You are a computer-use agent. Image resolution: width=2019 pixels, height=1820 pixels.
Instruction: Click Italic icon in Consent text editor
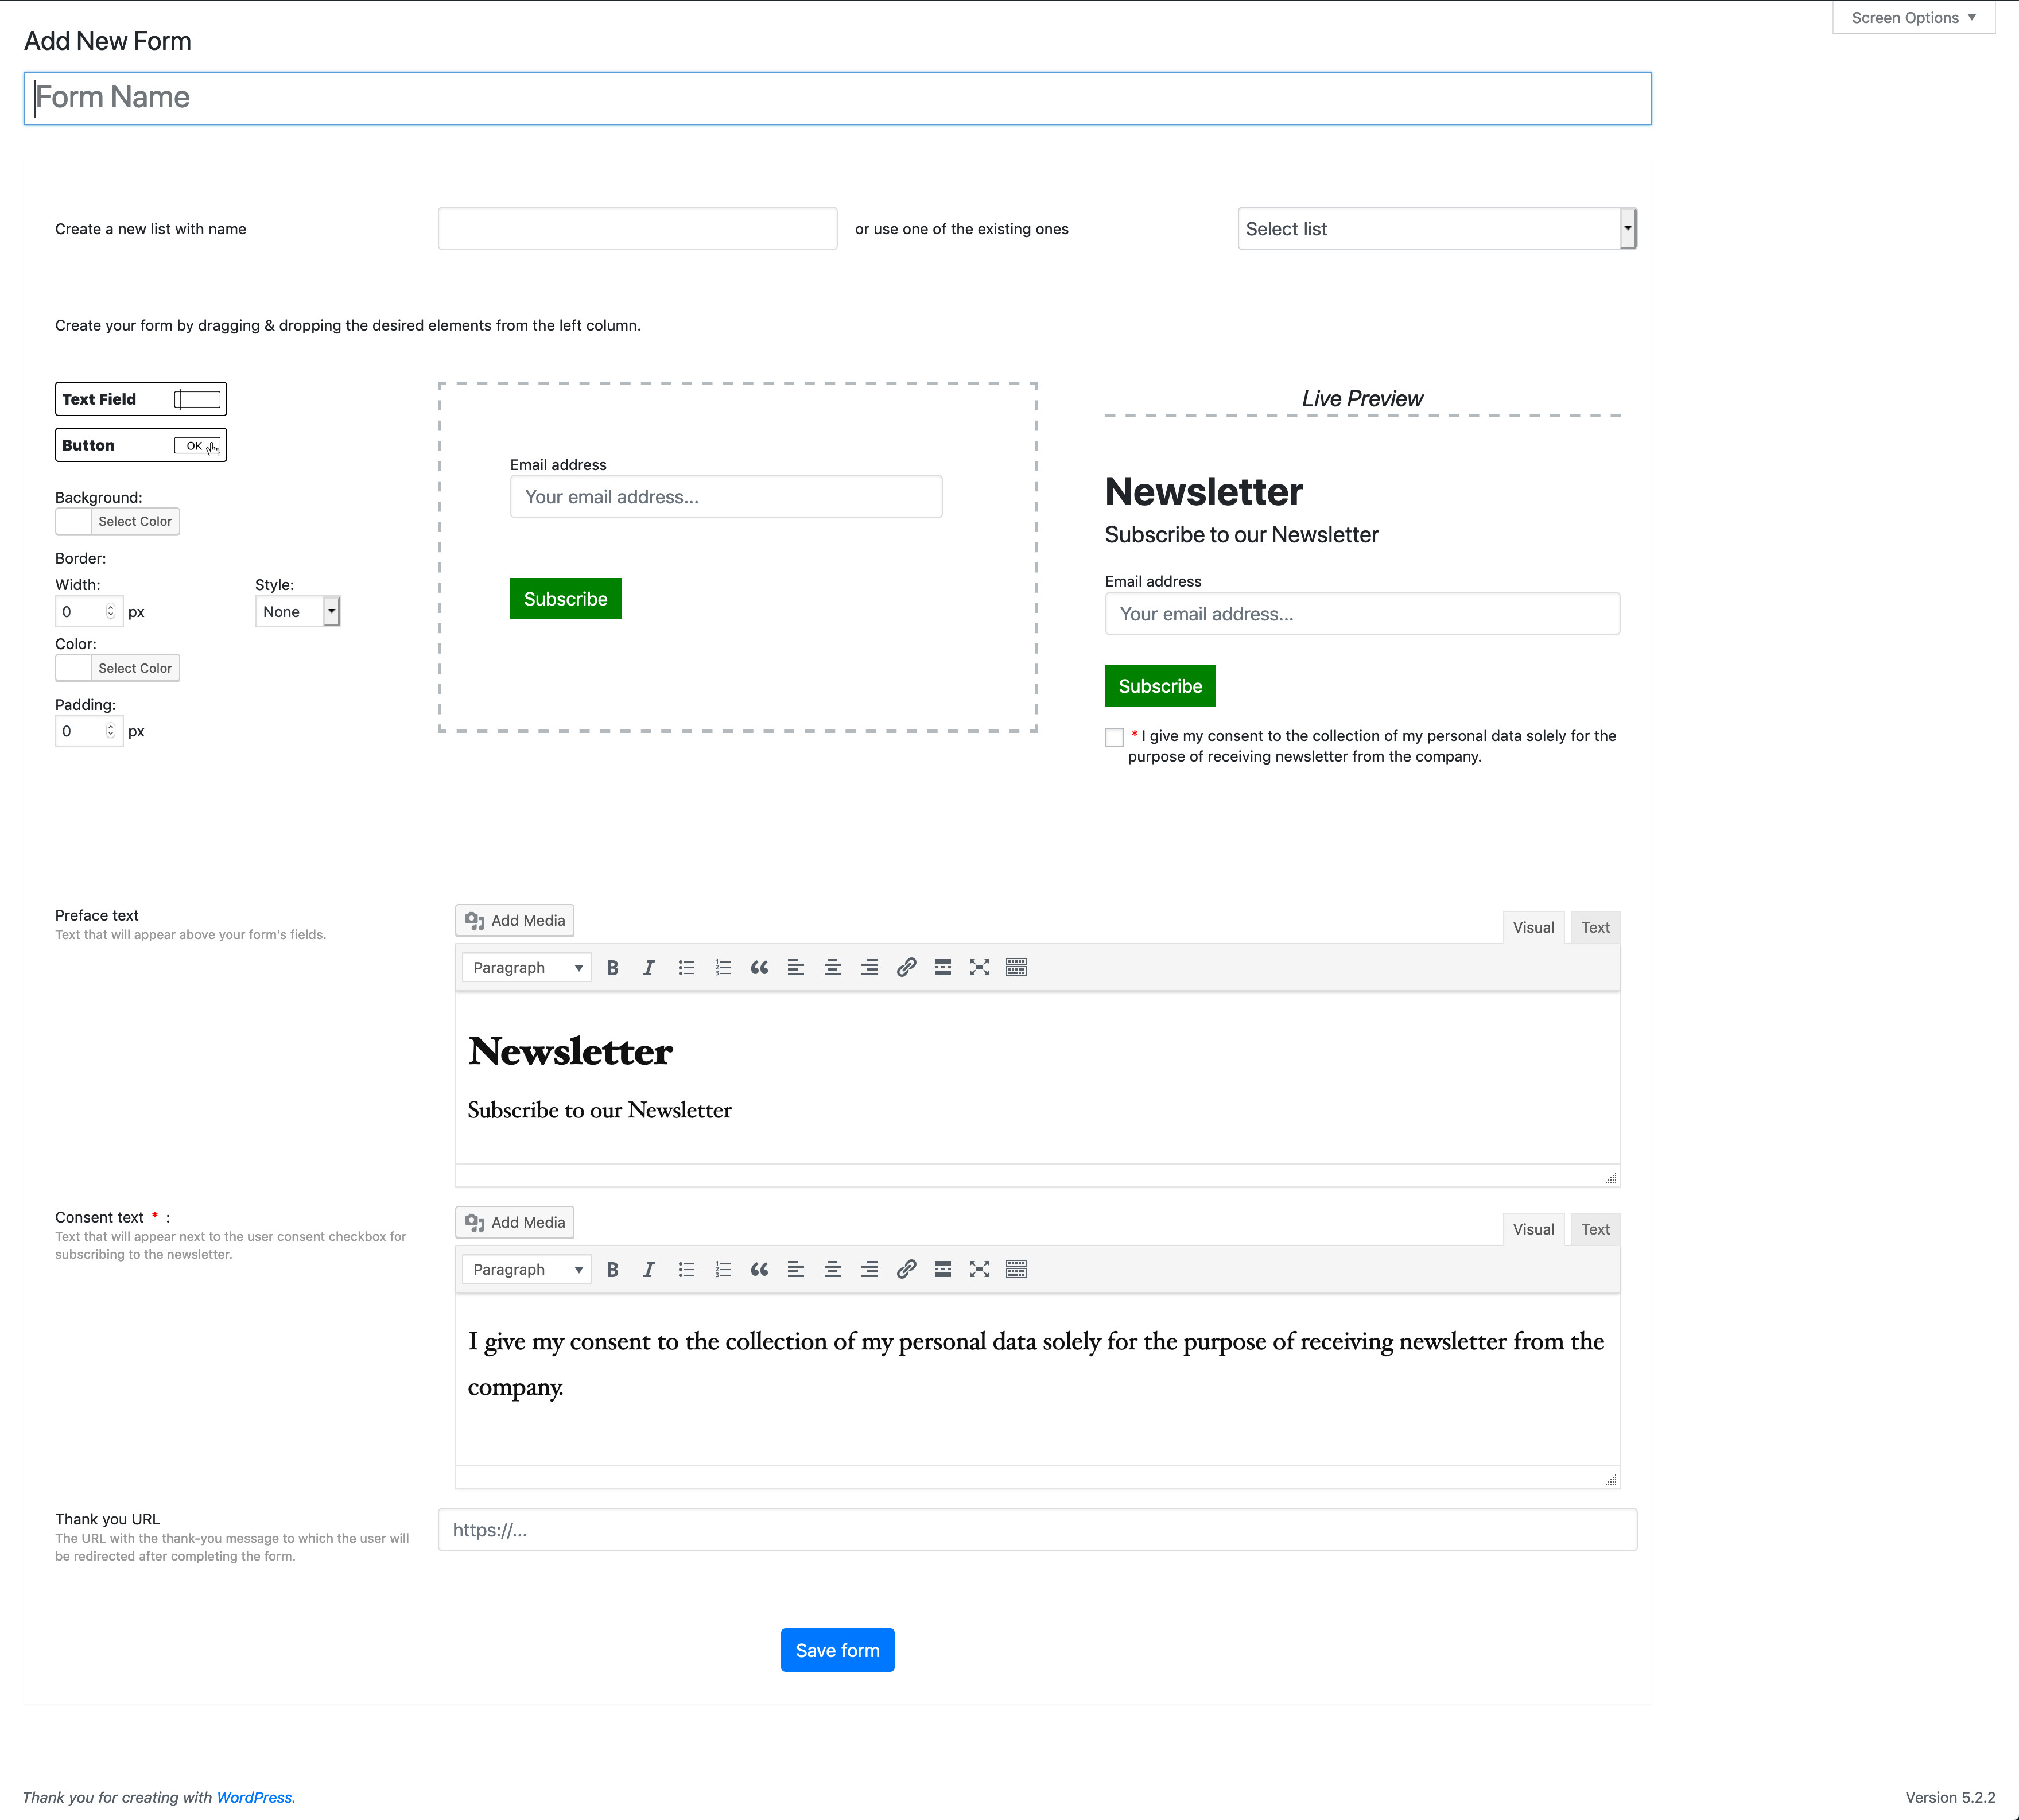(x=649, y=1269)
